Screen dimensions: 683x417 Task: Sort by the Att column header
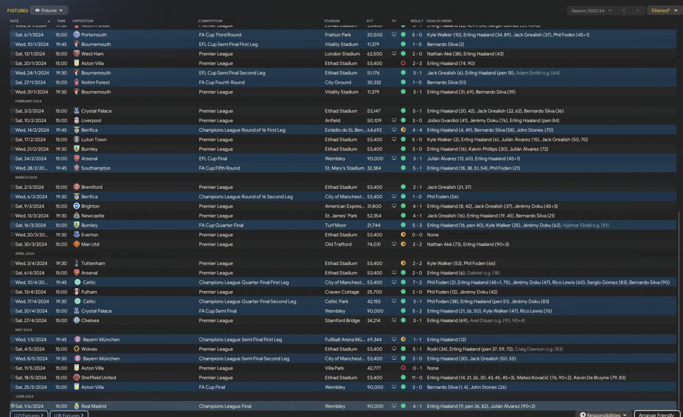[x=370, y=21]
